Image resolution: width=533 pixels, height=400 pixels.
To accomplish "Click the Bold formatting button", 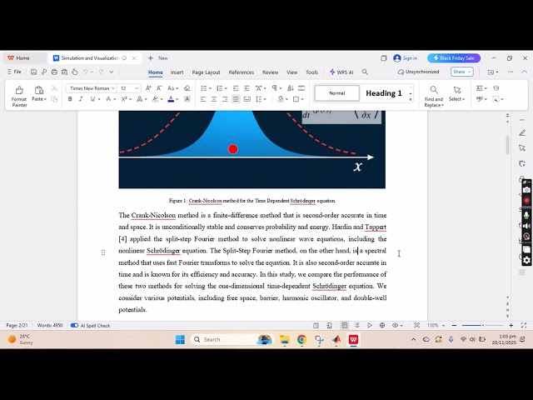I will (70, 99).
